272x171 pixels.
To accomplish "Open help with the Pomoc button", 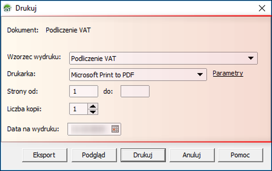I will (x=240, y=155).
